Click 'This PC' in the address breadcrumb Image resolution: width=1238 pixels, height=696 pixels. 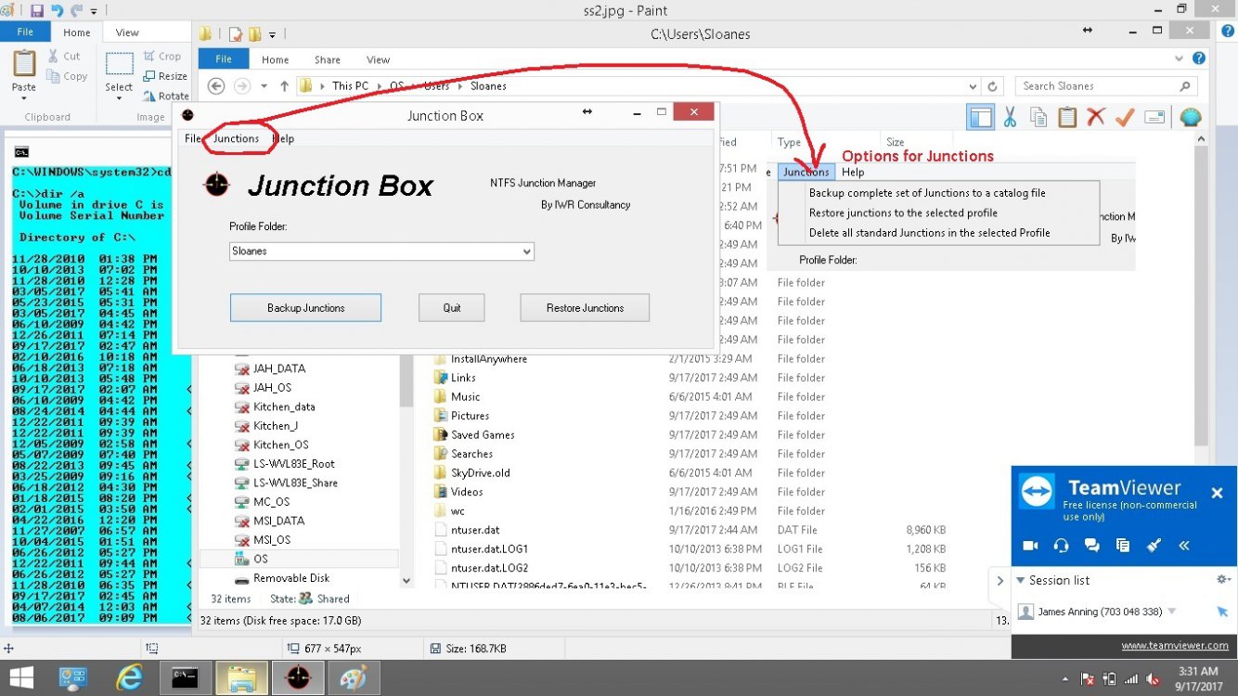click(x=350, y=85)
